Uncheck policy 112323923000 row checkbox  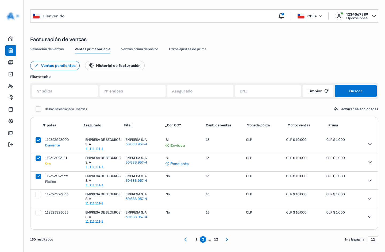pos(38,140)
